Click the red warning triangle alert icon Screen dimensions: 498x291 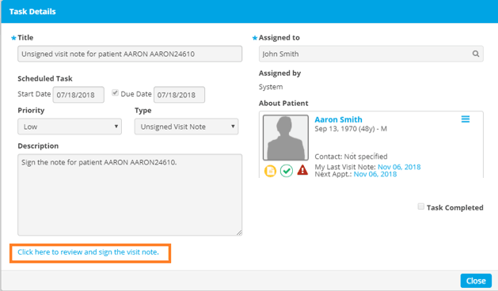coord(302,170)
